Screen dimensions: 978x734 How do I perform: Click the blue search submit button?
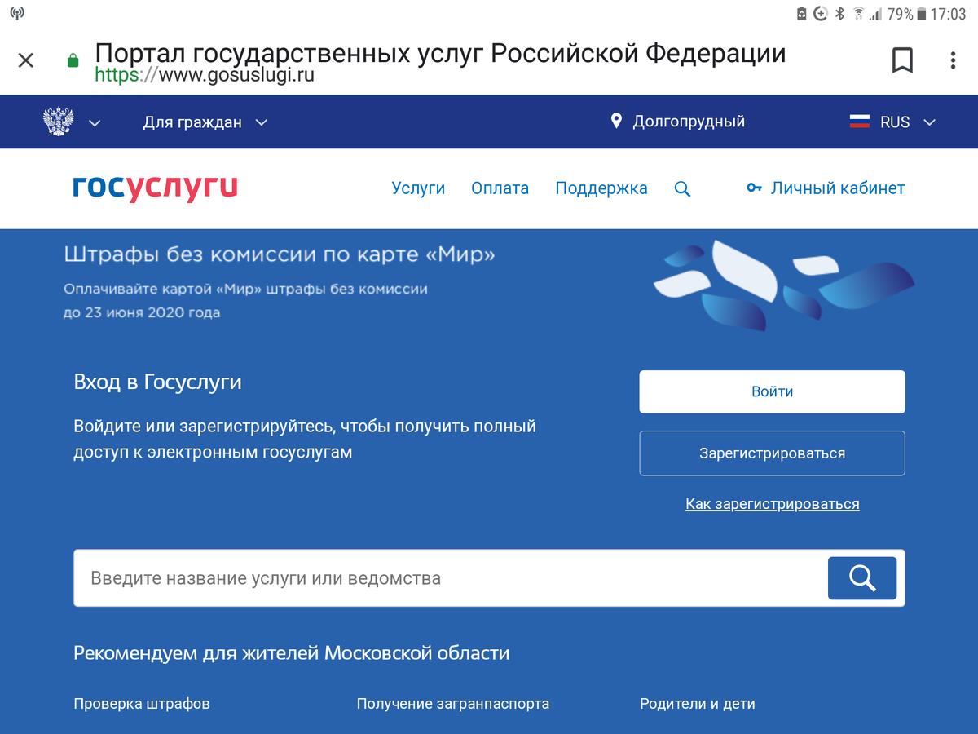coord(862,578)
